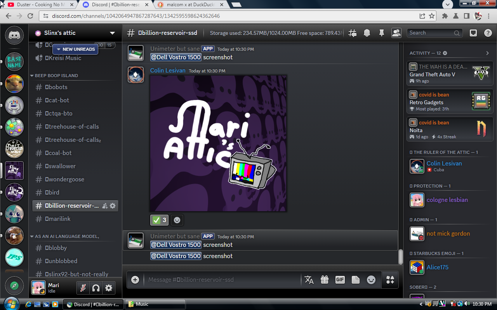497x310 pixels.
Task: Toggle the member list visibility
Action: pos(396,33)
